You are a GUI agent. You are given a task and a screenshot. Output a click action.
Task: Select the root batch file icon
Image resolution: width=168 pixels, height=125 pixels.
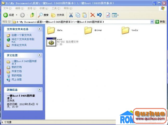pos(51,42)
